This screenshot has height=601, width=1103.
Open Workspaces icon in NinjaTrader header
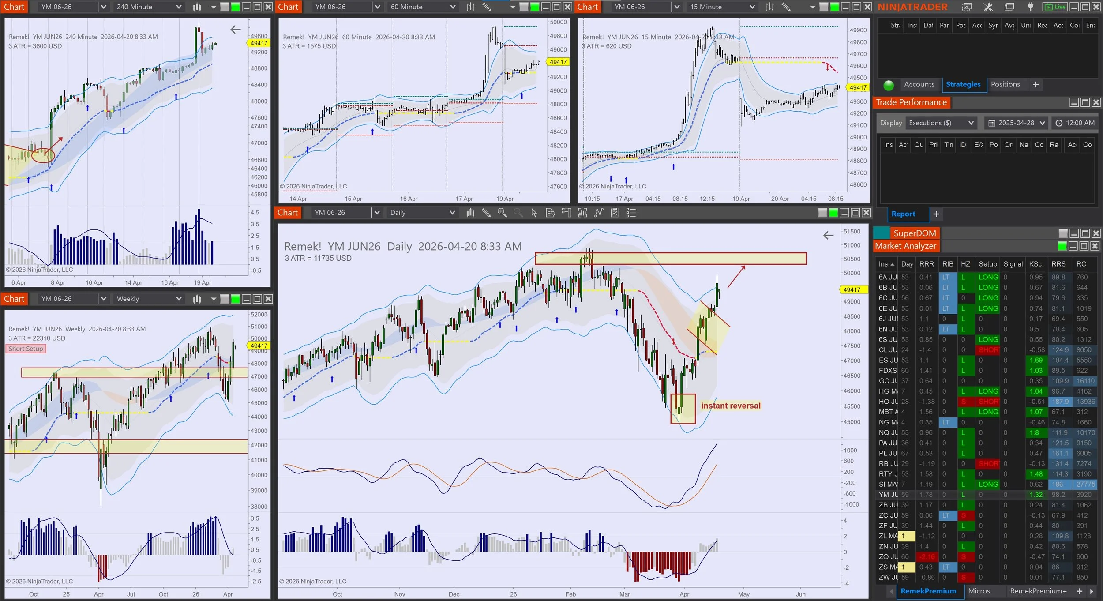pos(1009,7)
